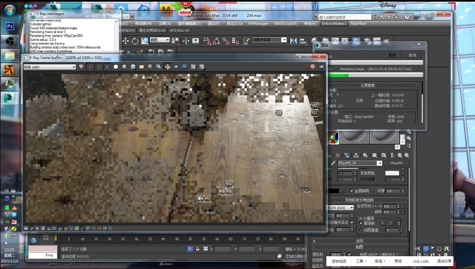475x269 pixels.
Task: Expand the 选项 rollout
Action: (359, 241)
